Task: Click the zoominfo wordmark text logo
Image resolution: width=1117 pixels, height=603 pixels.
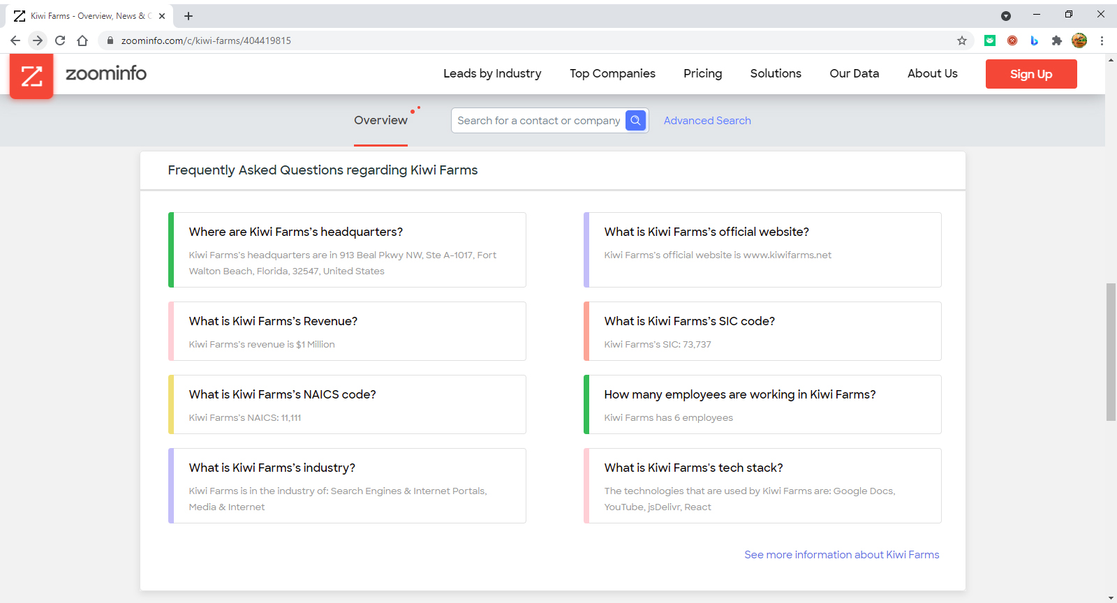Action: click(x=106, y=73)
